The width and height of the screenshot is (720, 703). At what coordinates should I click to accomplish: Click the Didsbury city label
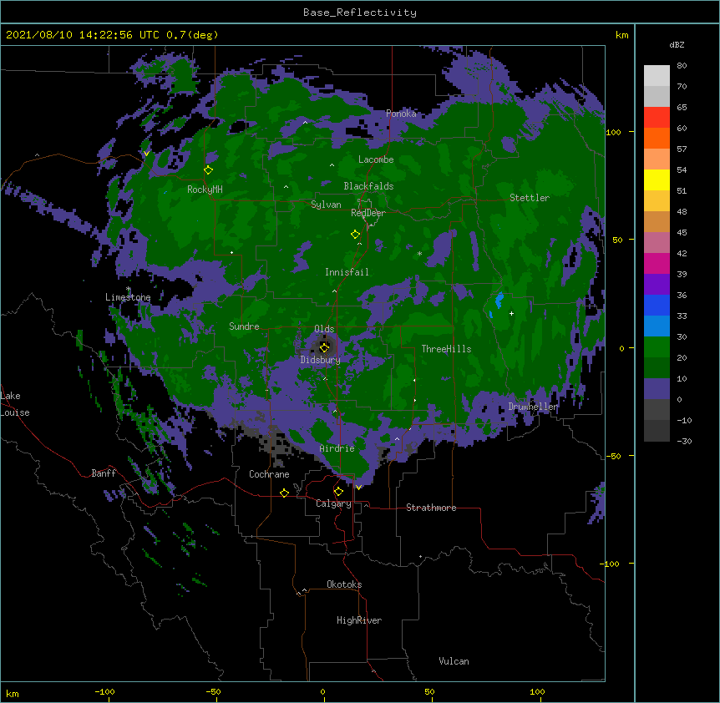click(x=321, y=360)
